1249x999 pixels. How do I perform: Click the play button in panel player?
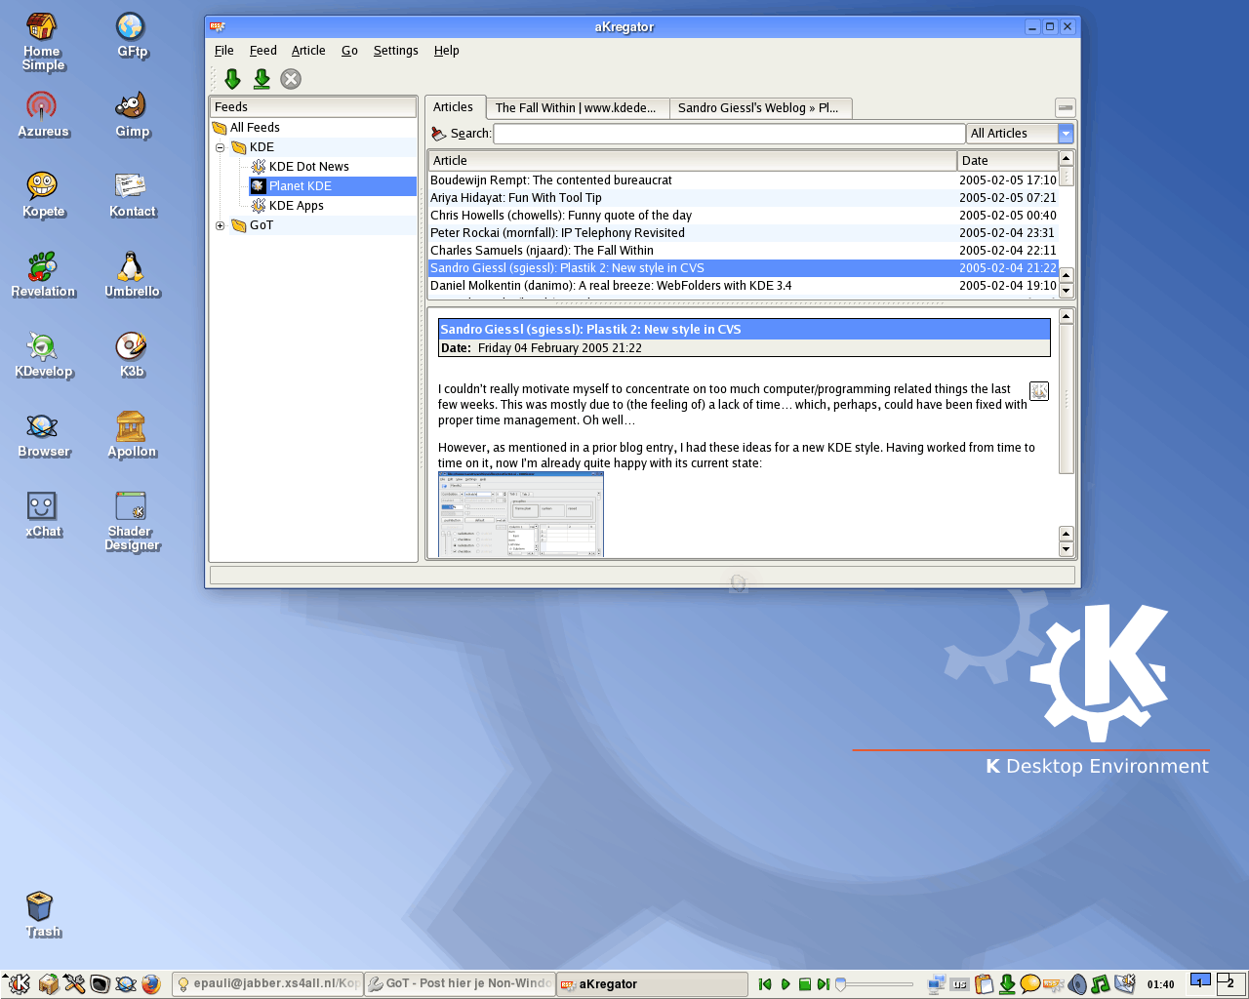pos(785,984)
